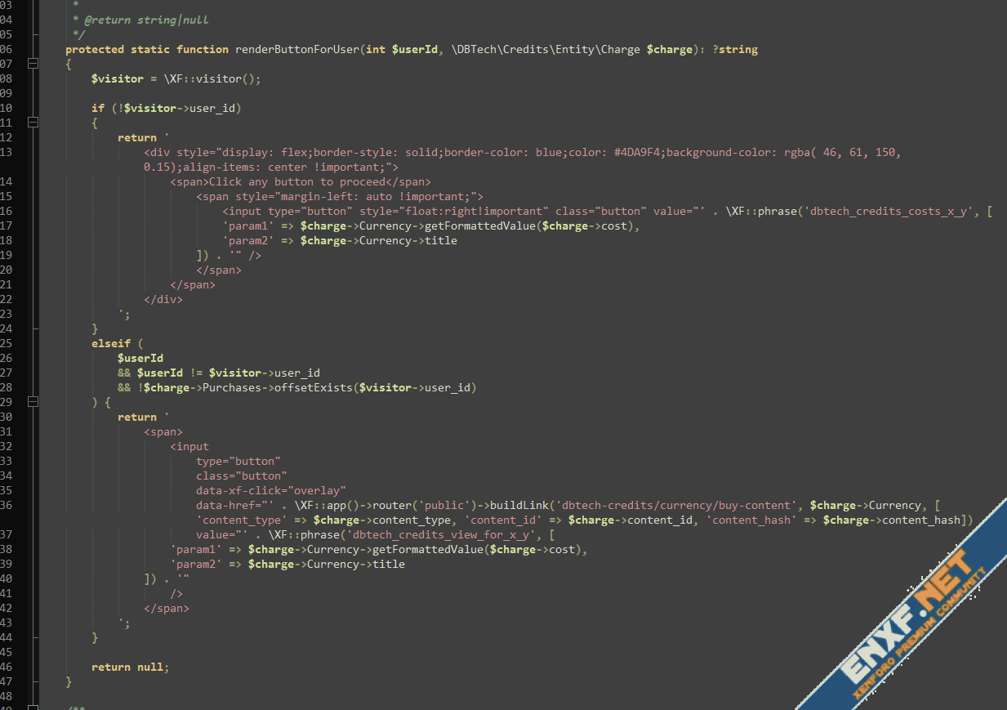
Task: Collapse the elseif block fold marker
Action: tap(33, 402)
